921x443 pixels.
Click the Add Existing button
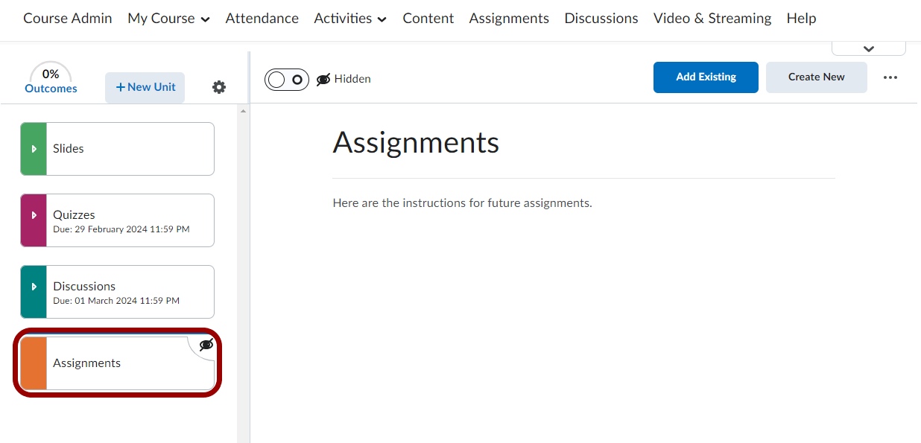pos(706,77)
